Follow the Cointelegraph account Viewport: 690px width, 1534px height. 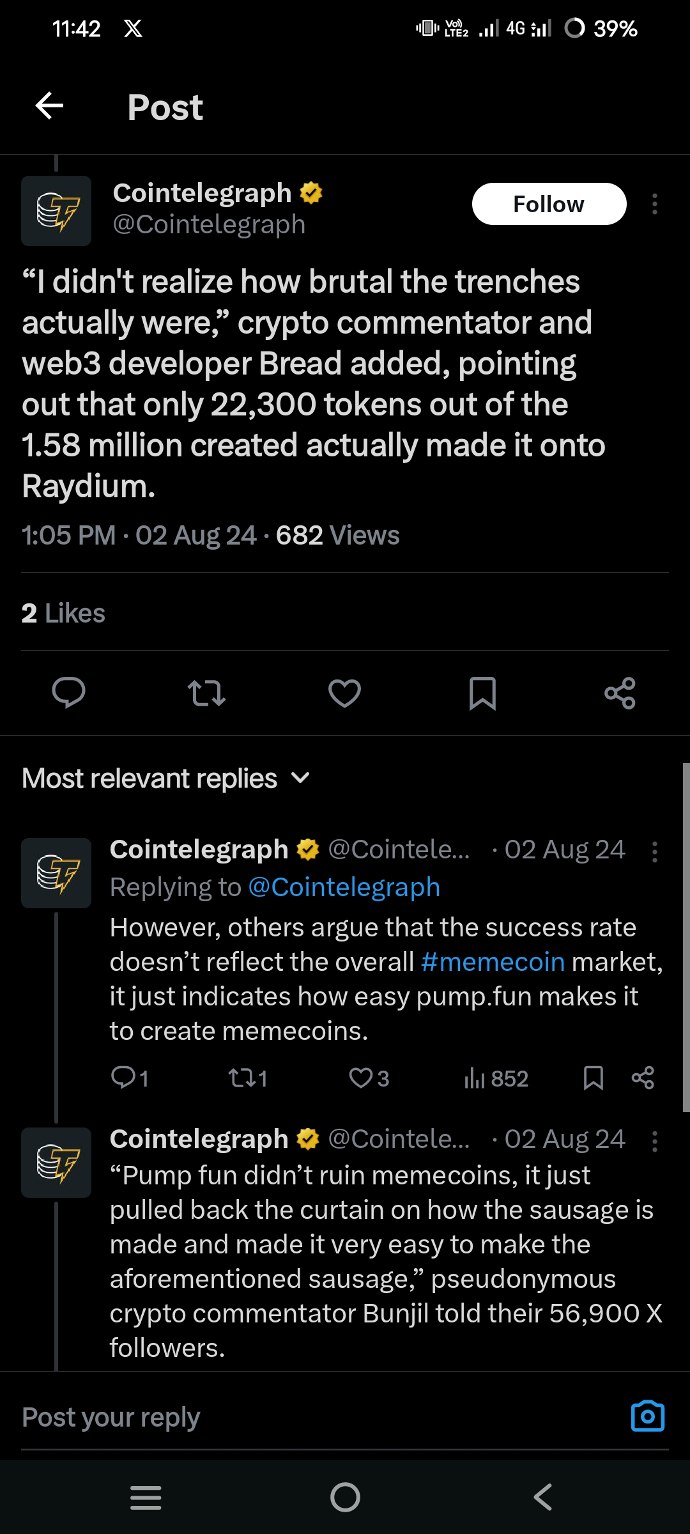pyautogui.click(x=549, y=204)
